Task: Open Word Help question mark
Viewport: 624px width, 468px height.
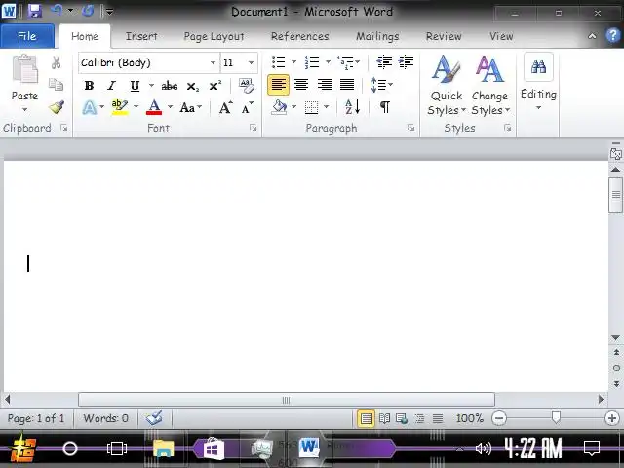Action: pyautogui.click(x=613, y=35)
